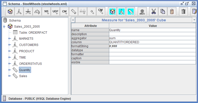Click the aggregator value cell showing sum
This screenshot has height=103, width=198.
click(152, 38)
